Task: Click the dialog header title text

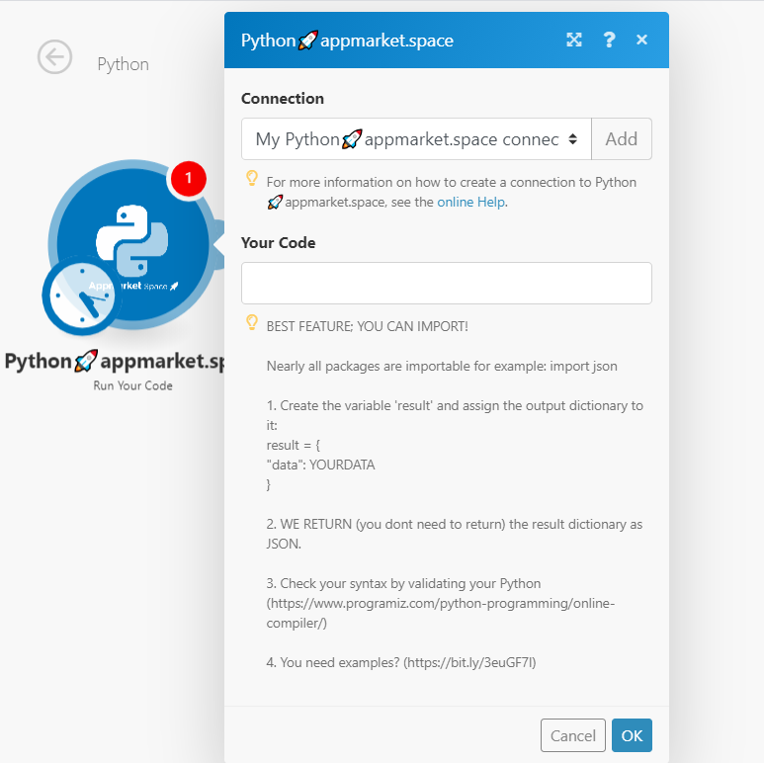Action: [x=347, y=41]
